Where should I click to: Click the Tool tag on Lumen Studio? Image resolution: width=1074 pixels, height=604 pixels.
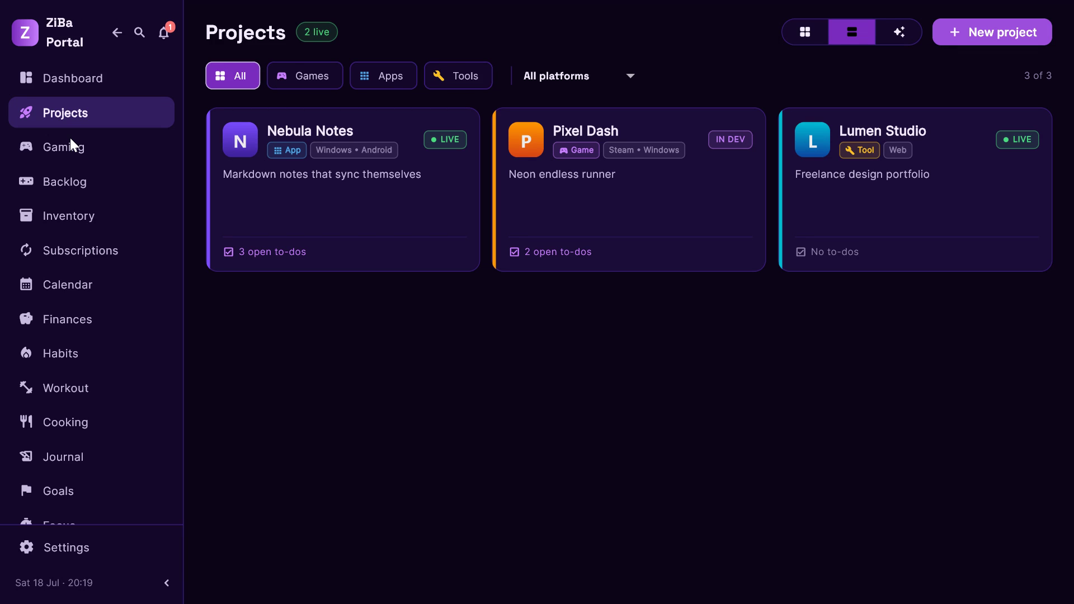coord(859,150)
